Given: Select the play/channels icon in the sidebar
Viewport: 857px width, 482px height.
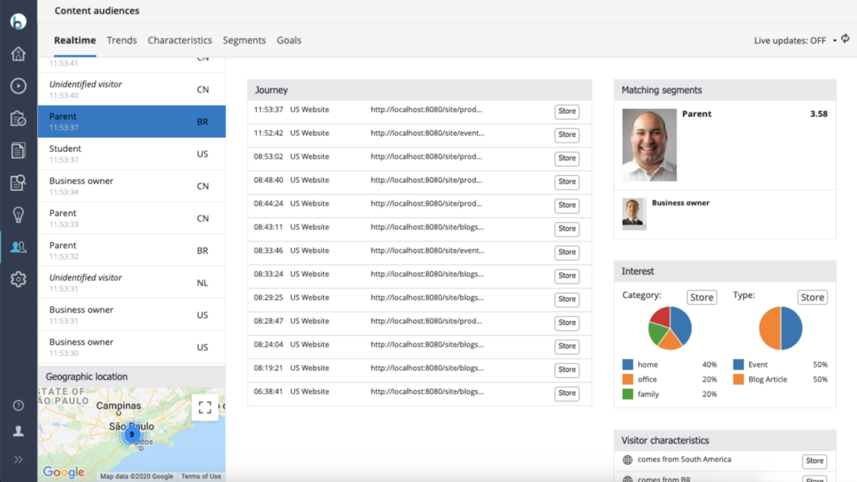Looking at the screenshot, I should [x=18, y=86].
